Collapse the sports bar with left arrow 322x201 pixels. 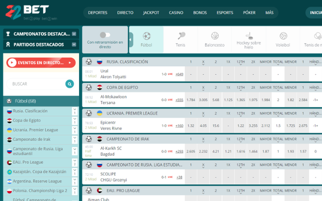pos(131,40)
